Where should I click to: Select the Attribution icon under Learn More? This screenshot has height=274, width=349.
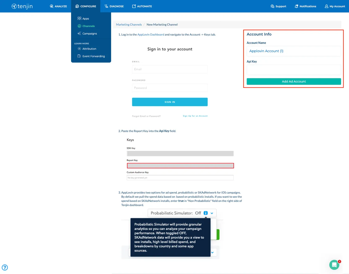79,49
